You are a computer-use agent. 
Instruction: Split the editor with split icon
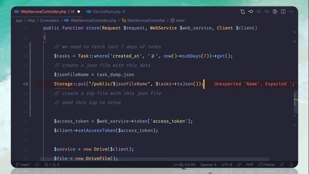pyautogui.click(x=283, y=12)
